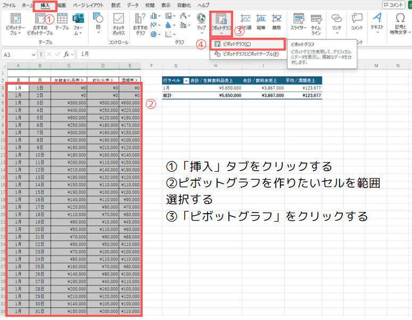Viewport: 412px width, 320px height.
Task: Open the データ tab
Action: coord(133,5)
